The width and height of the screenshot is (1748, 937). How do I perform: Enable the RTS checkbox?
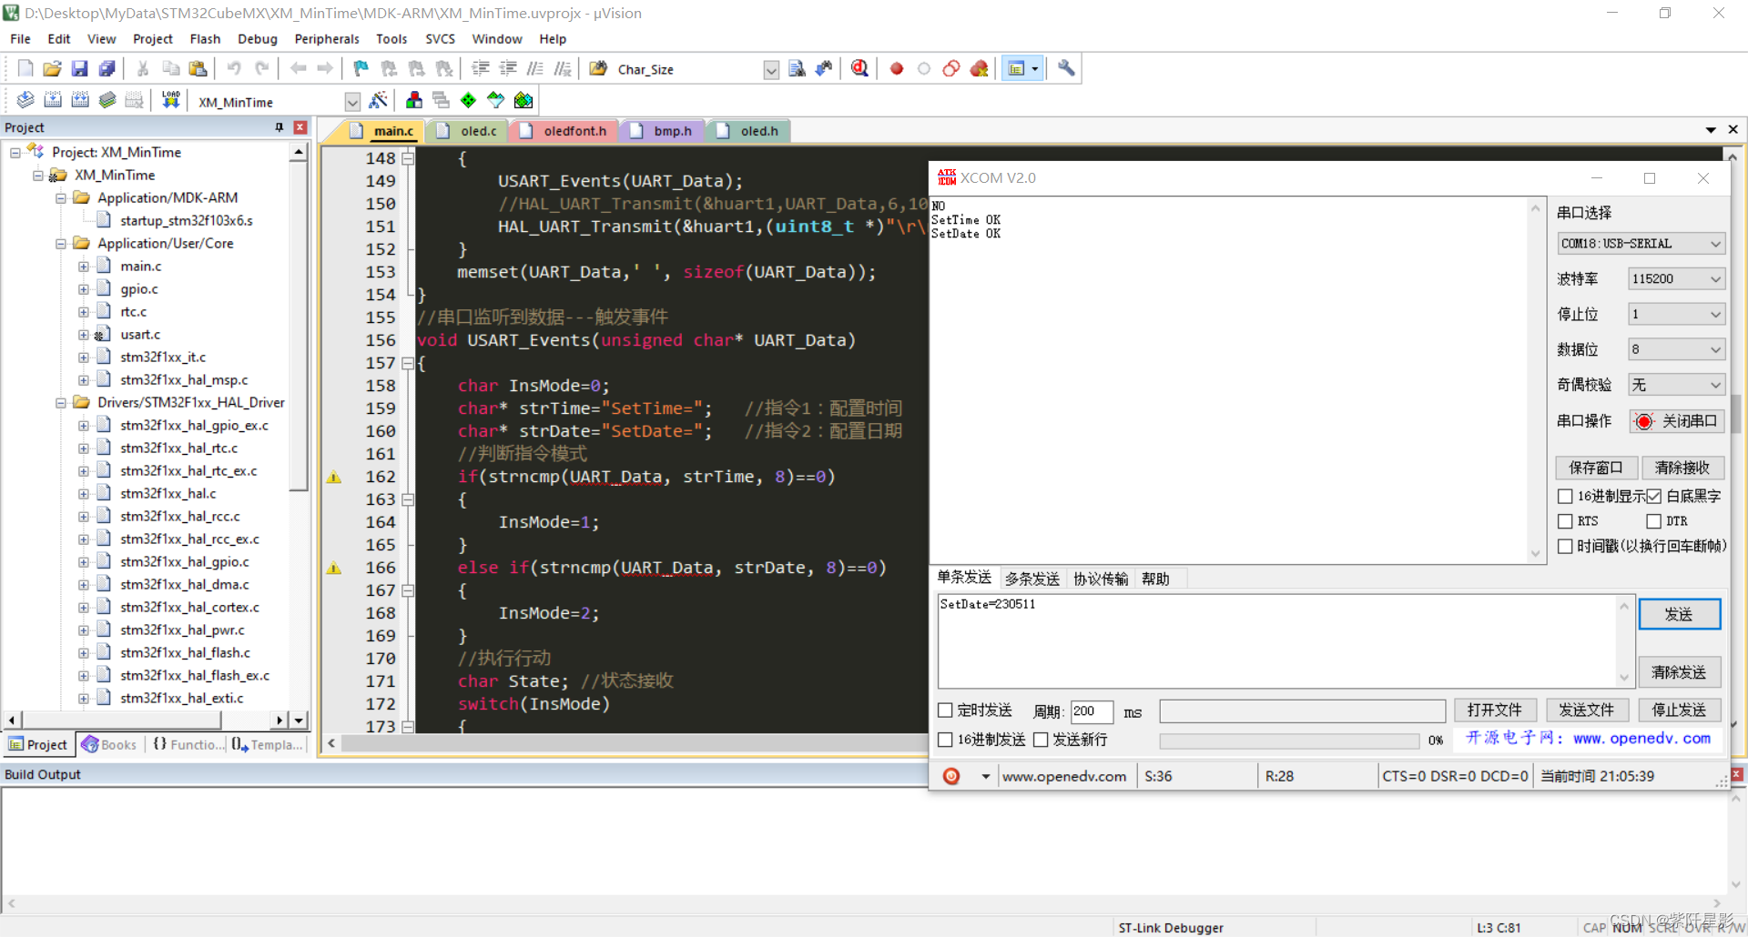pyautogui.click(x=1565, y=521)
